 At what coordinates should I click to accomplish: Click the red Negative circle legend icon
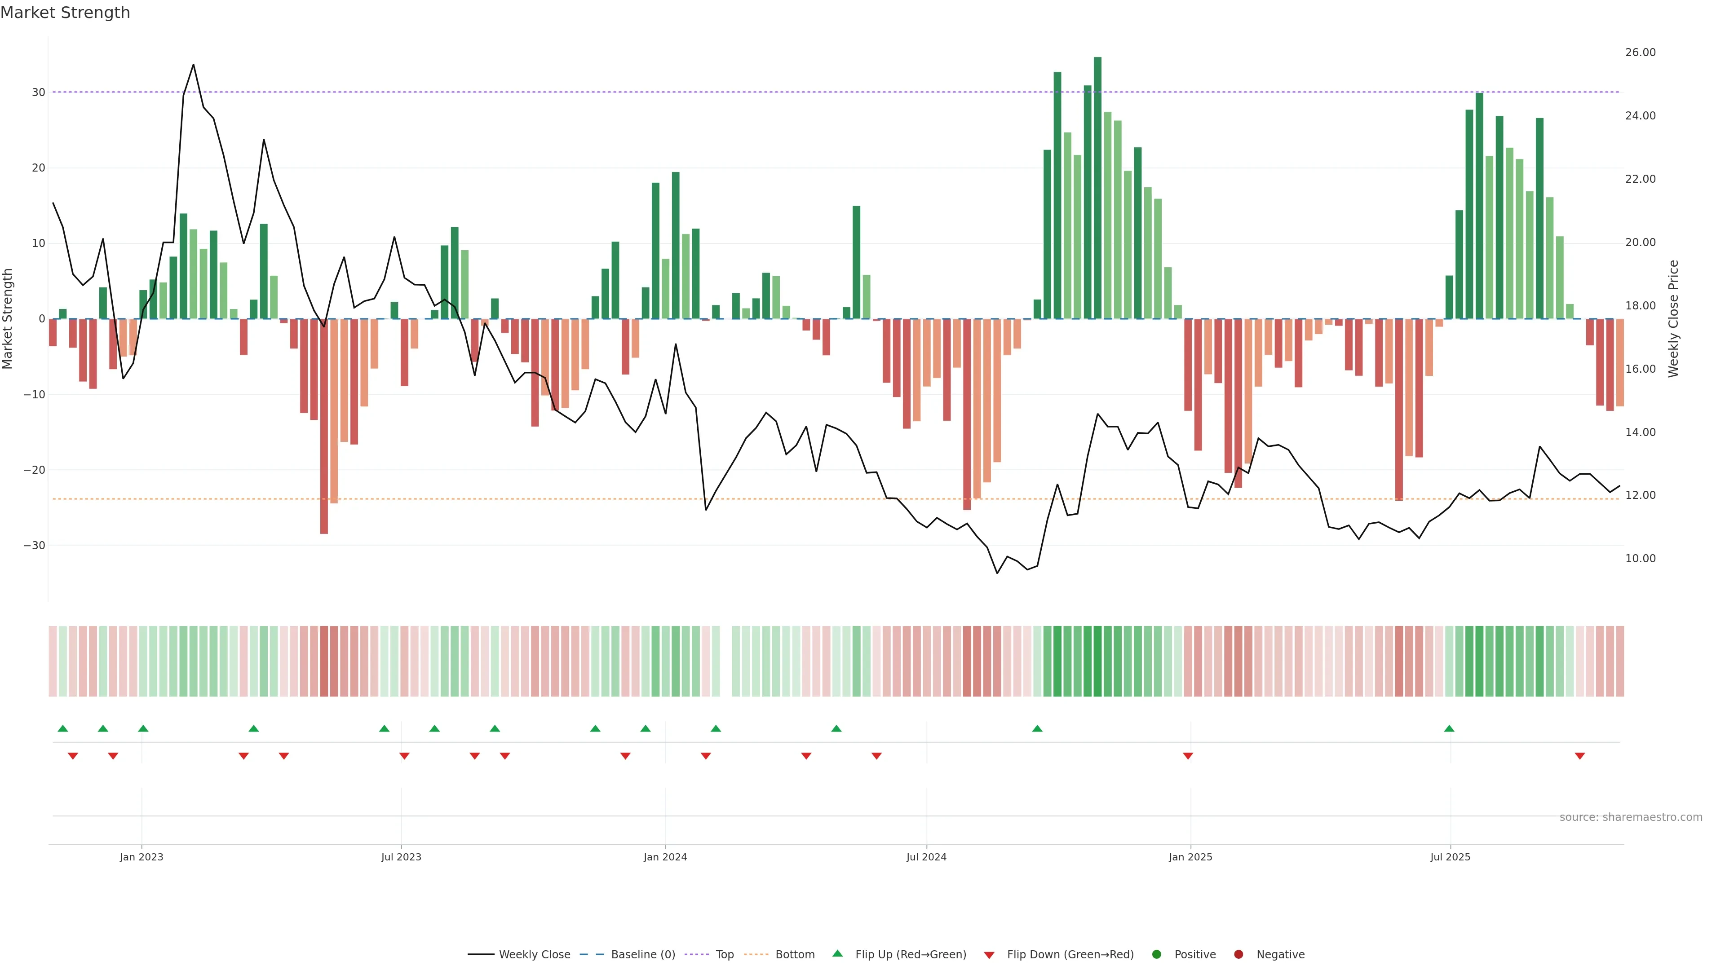[x=1238, y=955]
